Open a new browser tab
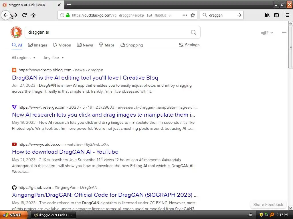Screen dimensions: 293x219 (x=69, y=5)
